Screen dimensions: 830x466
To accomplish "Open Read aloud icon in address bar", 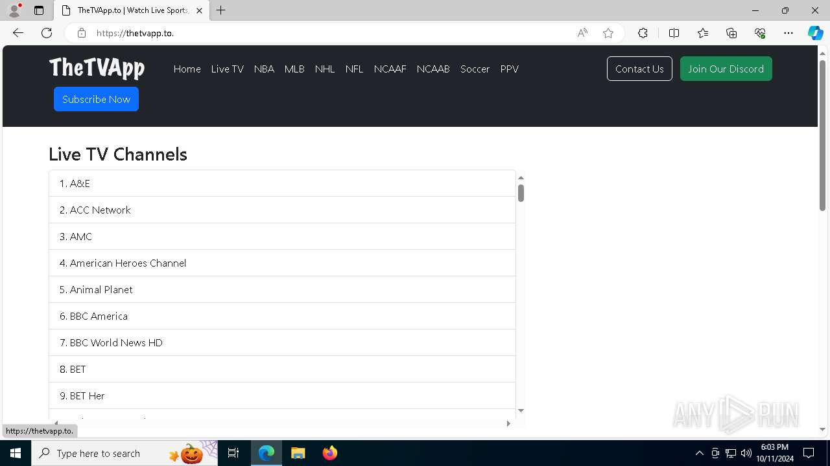I will pyautogui.click(x=582, y=33).
